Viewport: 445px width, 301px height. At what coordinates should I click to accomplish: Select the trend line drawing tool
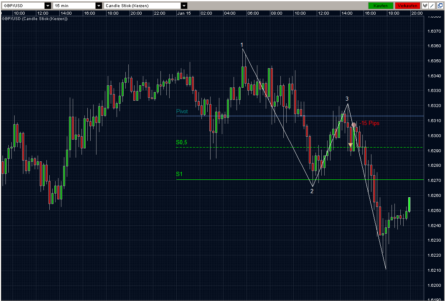click(432, 5)
